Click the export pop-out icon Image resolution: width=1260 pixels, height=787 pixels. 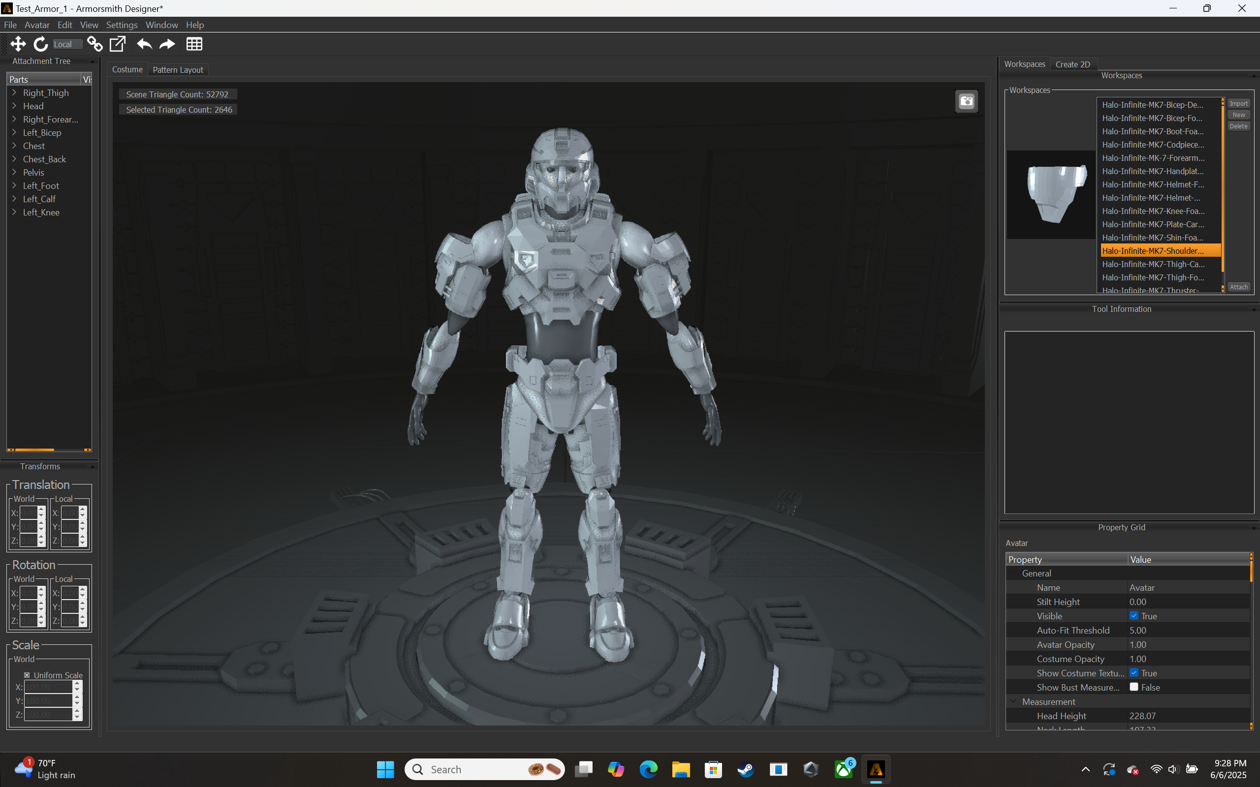point(118,44)
